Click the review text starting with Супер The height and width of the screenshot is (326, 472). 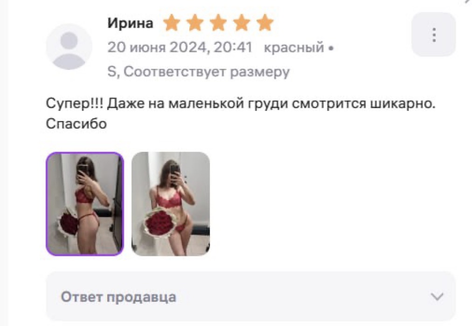pyautogui.click(x=241, y=114)
